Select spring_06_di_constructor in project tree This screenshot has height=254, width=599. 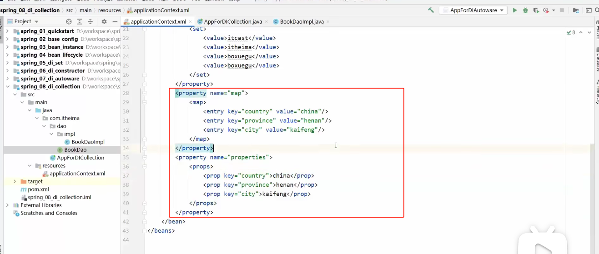click(x=53, y=70)
